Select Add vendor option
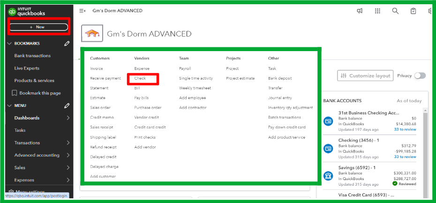This screenshot has height=203, width=436. [145, 147]
